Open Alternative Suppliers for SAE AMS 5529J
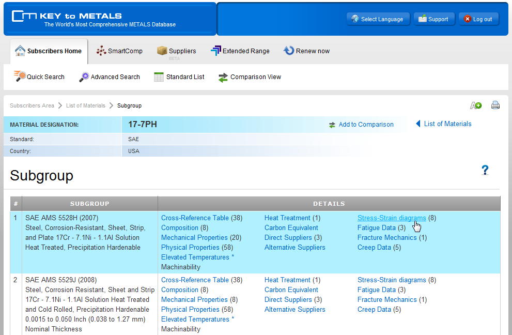 click(x=295, y=310)
